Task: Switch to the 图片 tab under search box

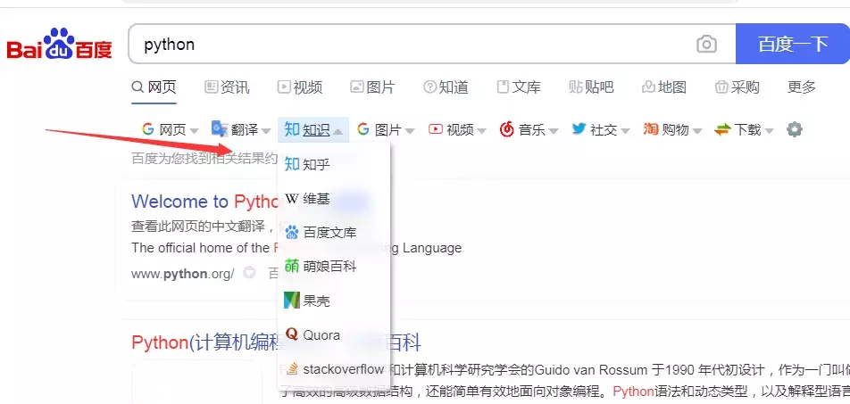Action: click(x=372, y=87)
